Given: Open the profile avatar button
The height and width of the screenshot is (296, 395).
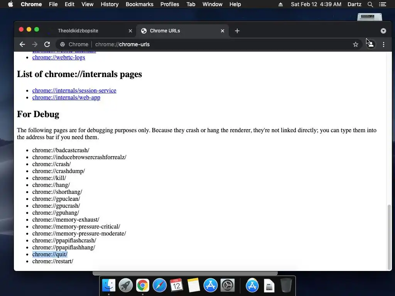Looking at the screenshot, I should 371,45.
